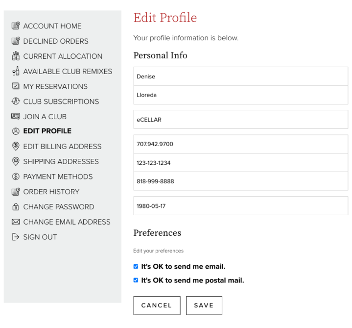The height and width of the screenshot is (328, 352).
Task: Go to Edit Billing Address page
Action: coord(62,147)
